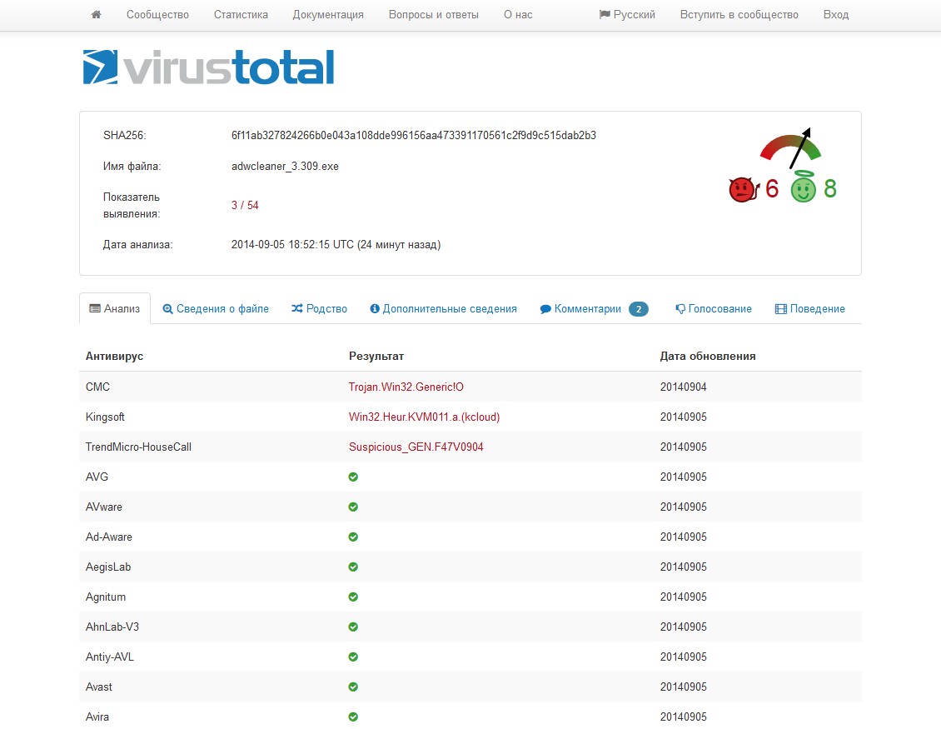Click the VirusTotal logo
Screen dimensions: 941x729
click(208, 67)
